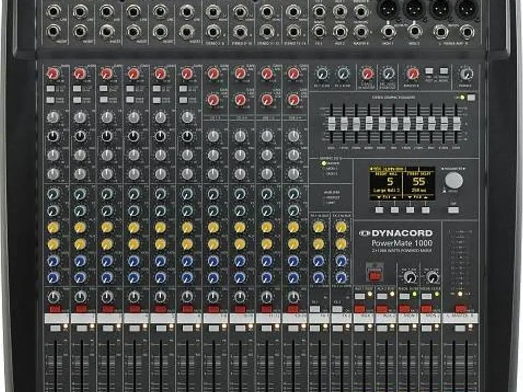The width and height of the screenshot is (523, 392).
Task: Click channel 3 upper teal send knob
Action: 107,194
